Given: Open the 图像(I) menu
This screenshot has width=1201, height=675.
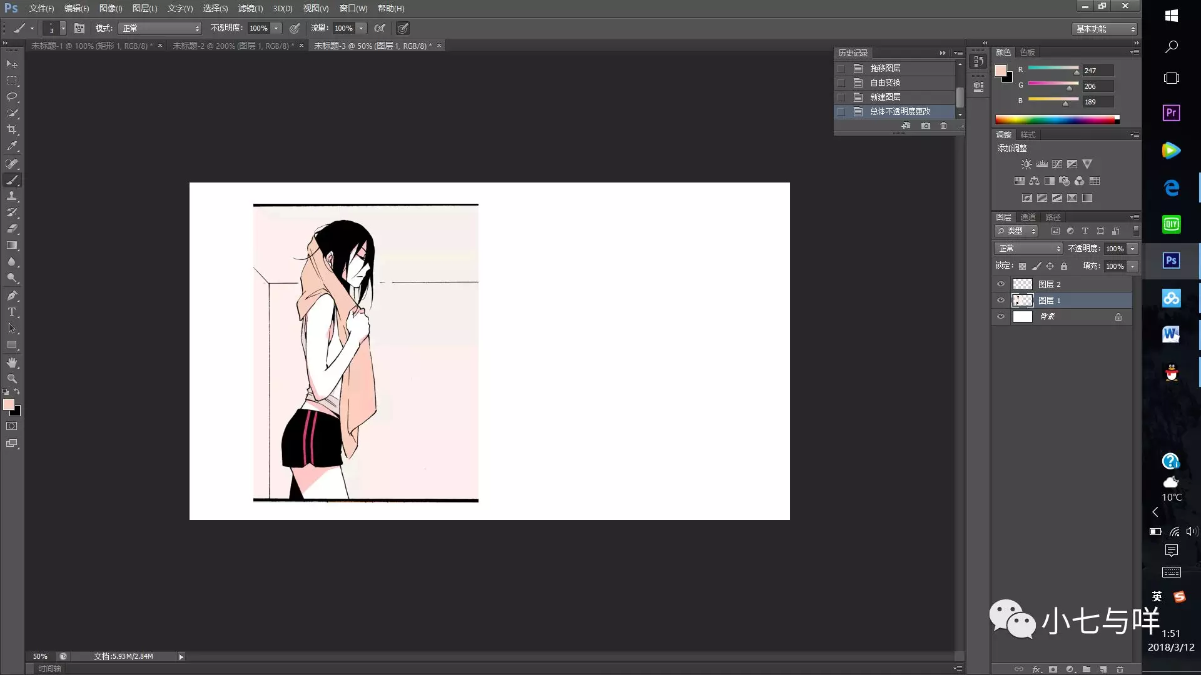Looking at the screenshot, I should tap(111, 9).
